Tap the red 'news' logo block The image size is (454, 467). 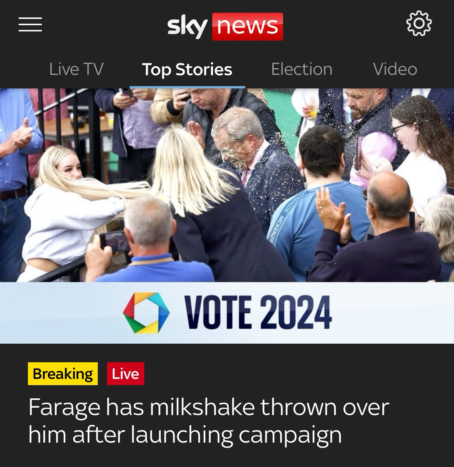tap(248, 26)
